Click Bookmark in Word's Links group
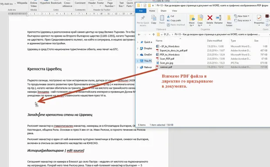This screenshot has height=167, width=270. [56, 3]
